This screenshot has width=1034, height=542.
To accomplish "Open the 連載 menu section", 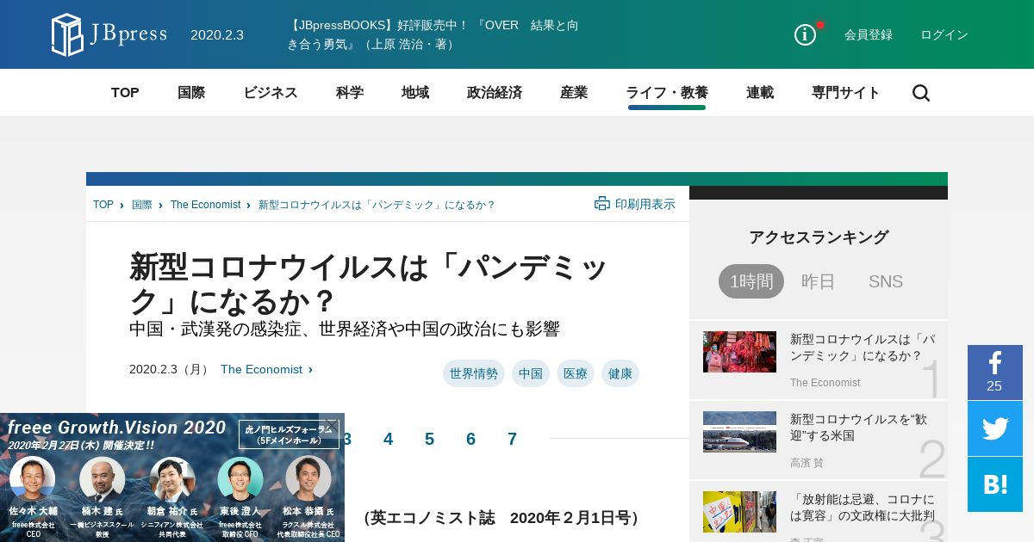I will coord(760,93).
